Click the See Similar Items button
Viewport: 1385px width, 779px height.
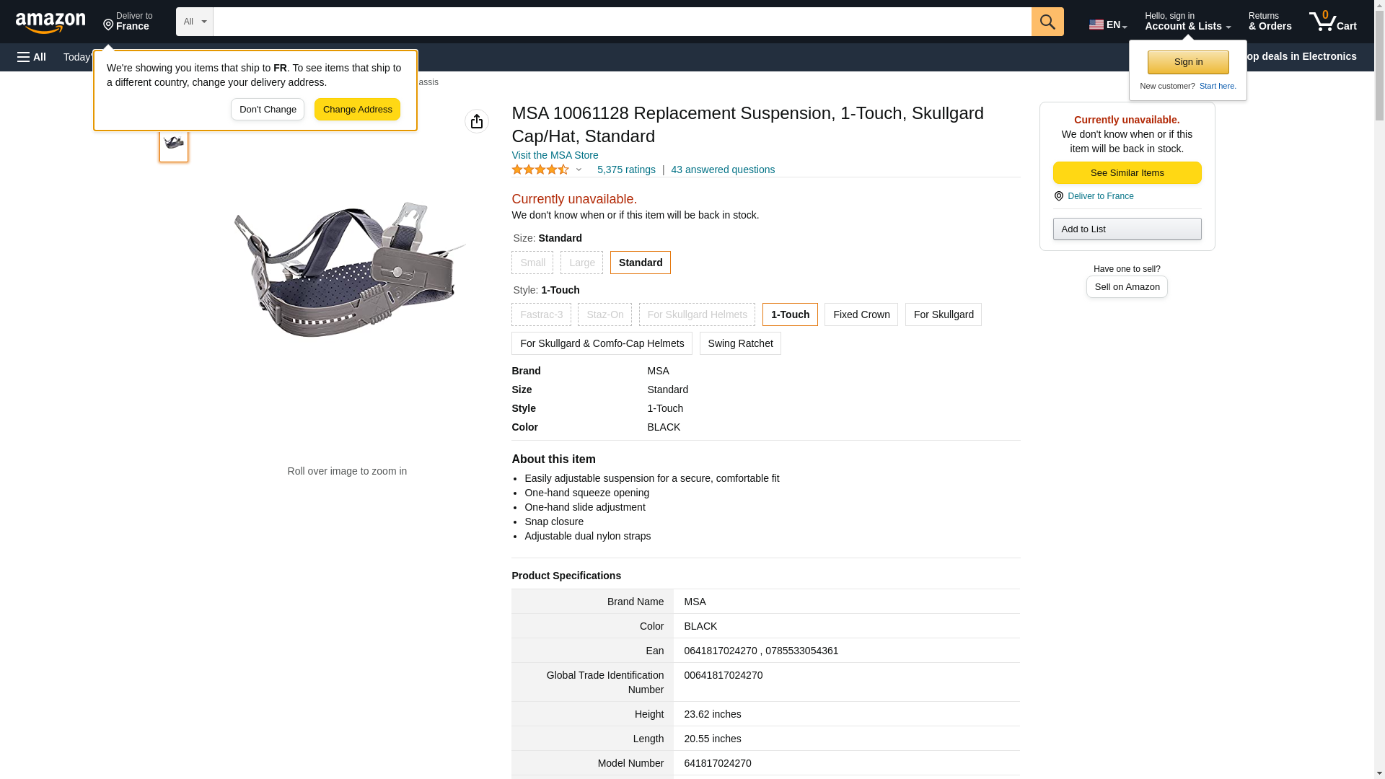(1126, 172)
